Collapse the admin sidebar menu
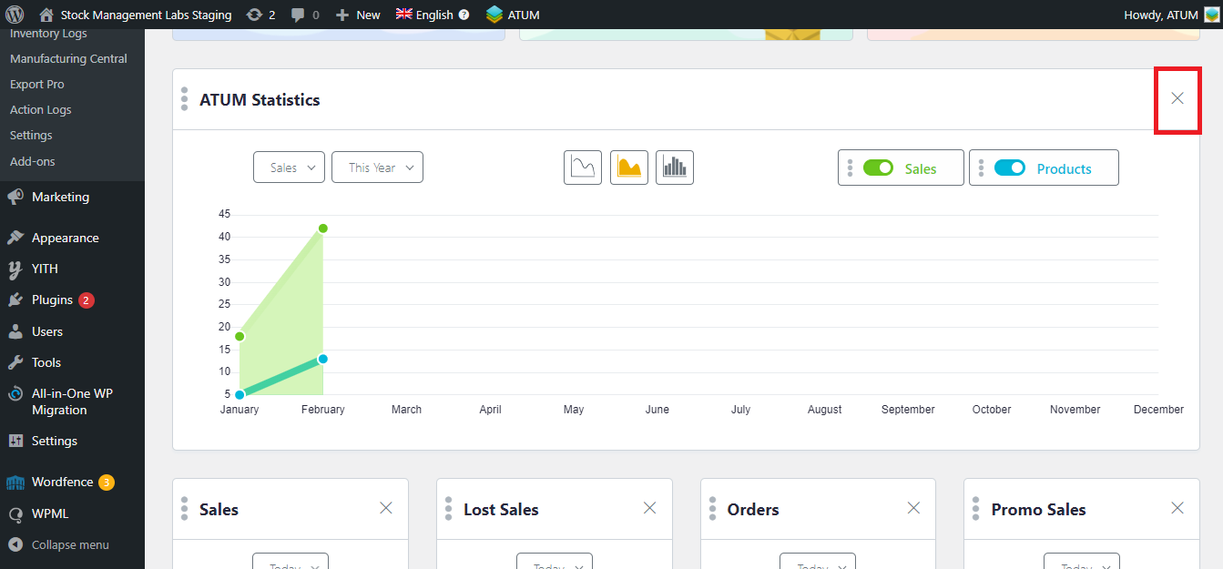Viewport: 1223px width, 569px height. (58, 544)
